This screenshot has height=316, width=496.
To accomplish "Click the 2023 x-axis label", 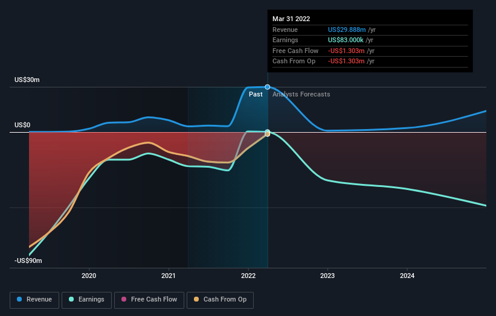I will pyautogui.click(x=327, y=276).
